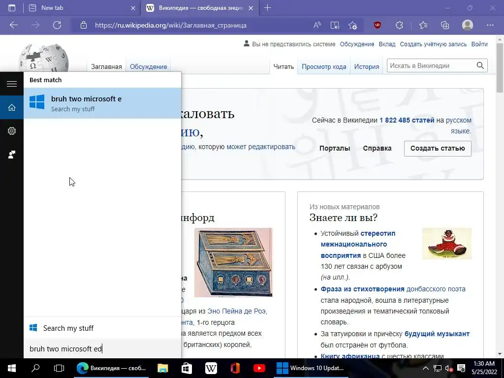Image resolution: width=504 pixels, height=378 pixels.
Task: Open the Office app on taskbar
Action: [x=235, y=368]
